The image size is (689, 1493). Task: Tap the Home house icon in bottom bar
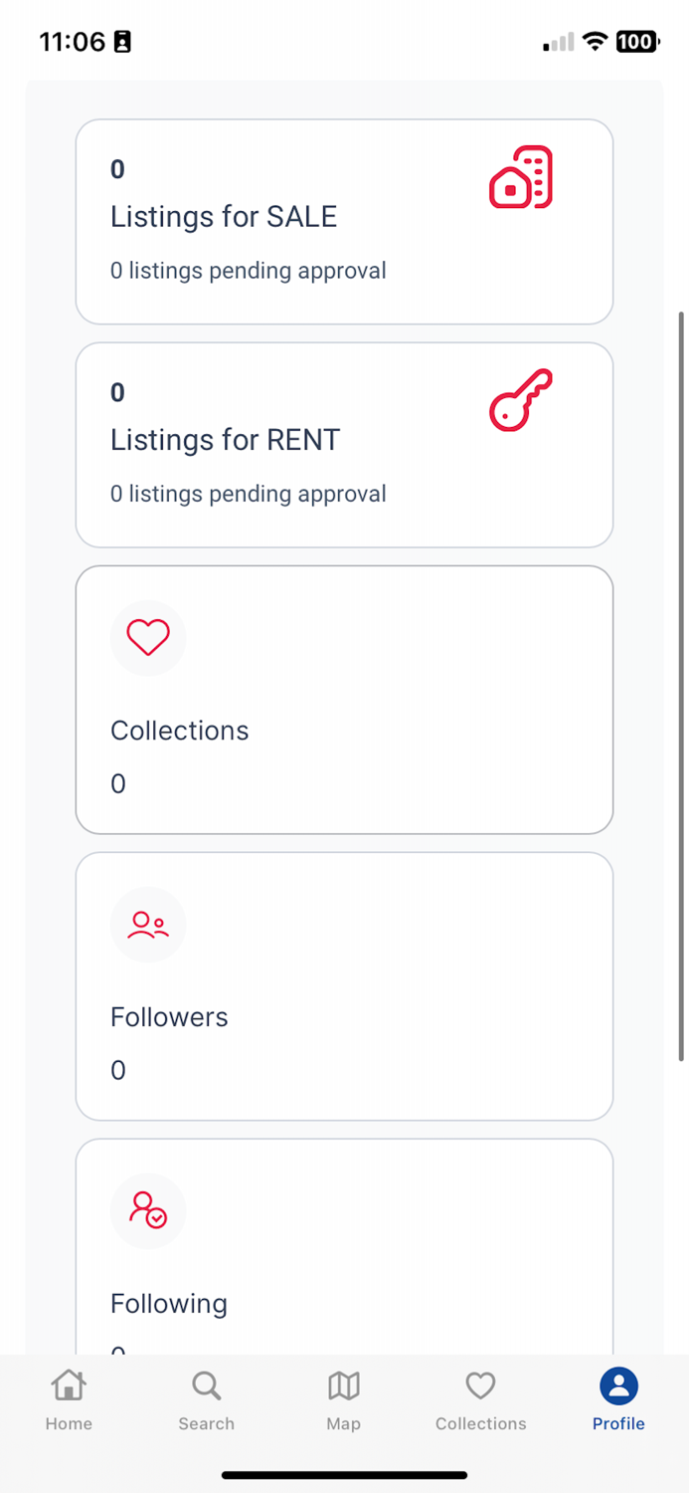click(x=69, y=1386)
